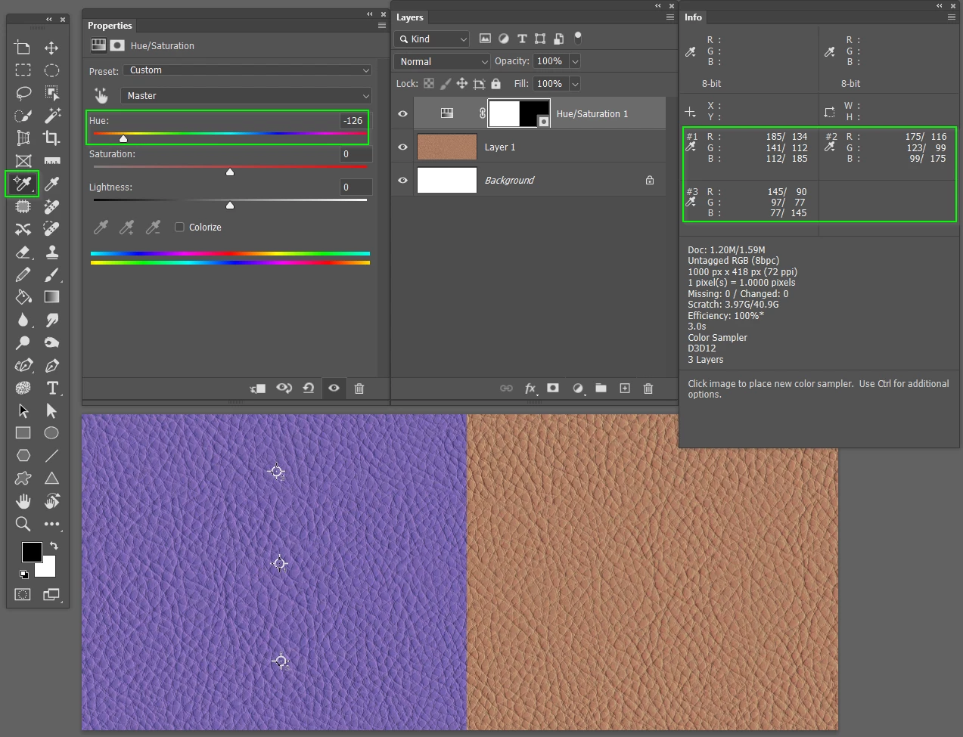Switch to the Layers tab
Screen dimensions: 963x737
410,17
